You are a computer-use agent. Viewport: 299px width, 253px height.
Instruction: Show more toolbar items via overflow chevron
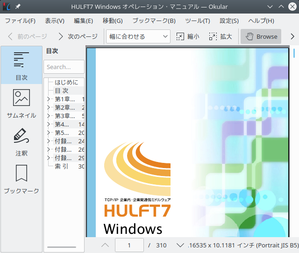tap(292, 36)
